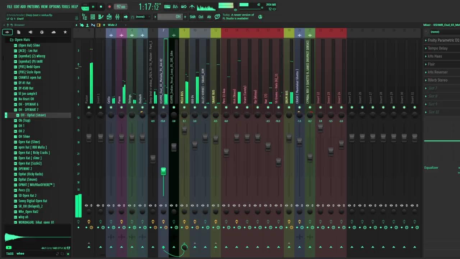Expand the RVerb Stereo slot arrow
This screenshot has width=460, height=259.
(426, 80)
